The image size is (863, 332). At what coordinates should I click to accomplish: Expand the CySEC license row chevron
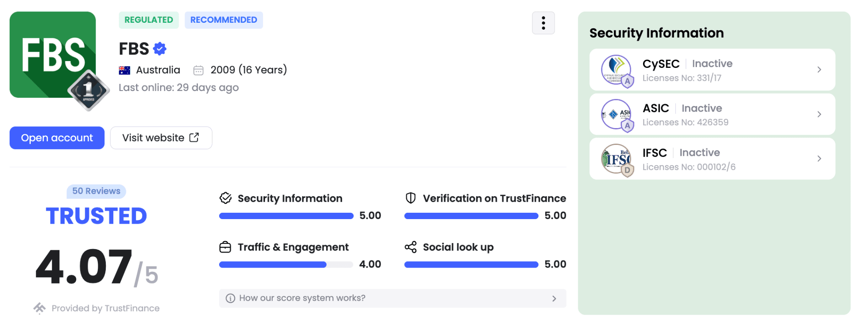[819, 70]
